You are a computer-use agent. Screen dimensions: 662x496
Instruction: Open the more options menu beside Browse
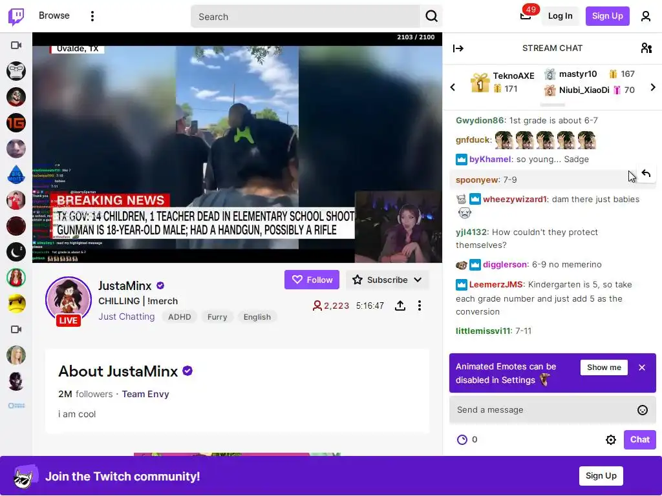(x=92, y=16)
